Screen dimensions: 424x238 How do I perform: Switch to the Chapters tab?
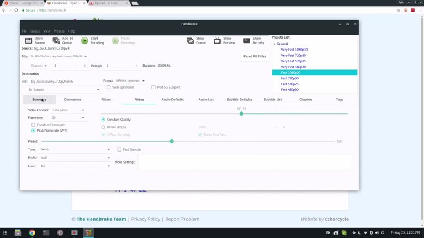pos(306,99)
